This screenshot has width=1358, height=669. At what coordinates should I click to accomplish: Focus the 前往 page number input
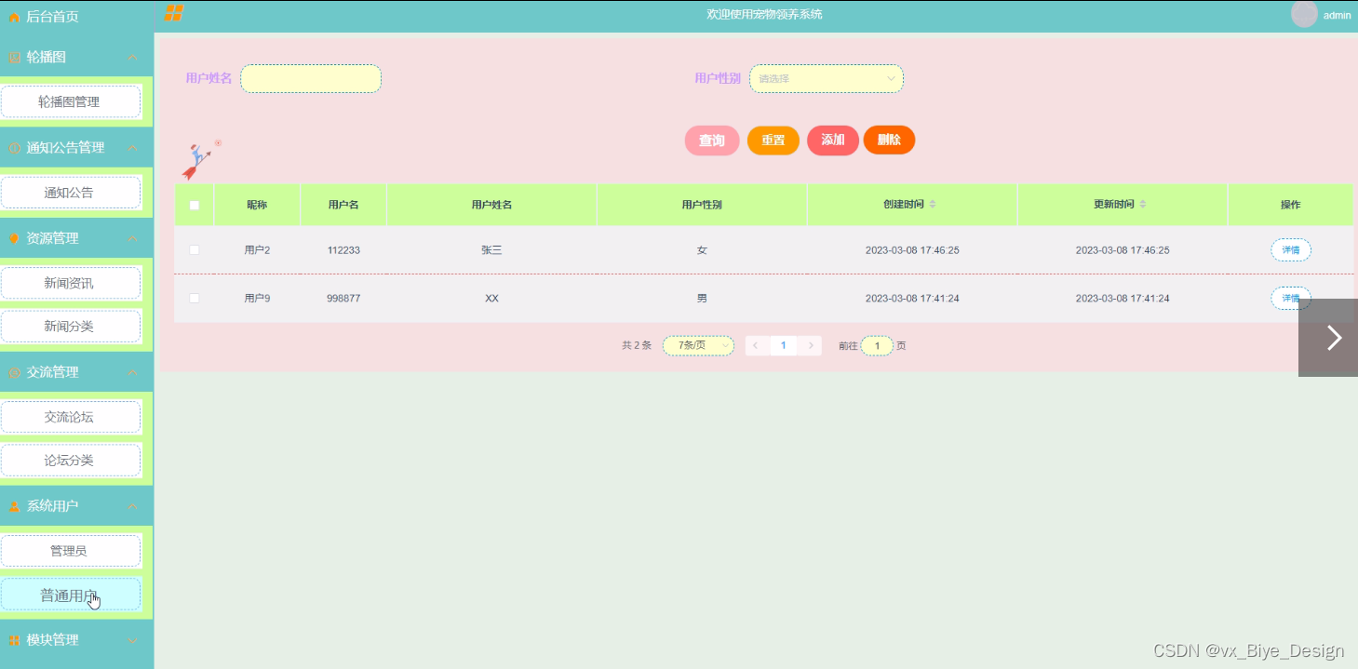click(x=877, y=346)
